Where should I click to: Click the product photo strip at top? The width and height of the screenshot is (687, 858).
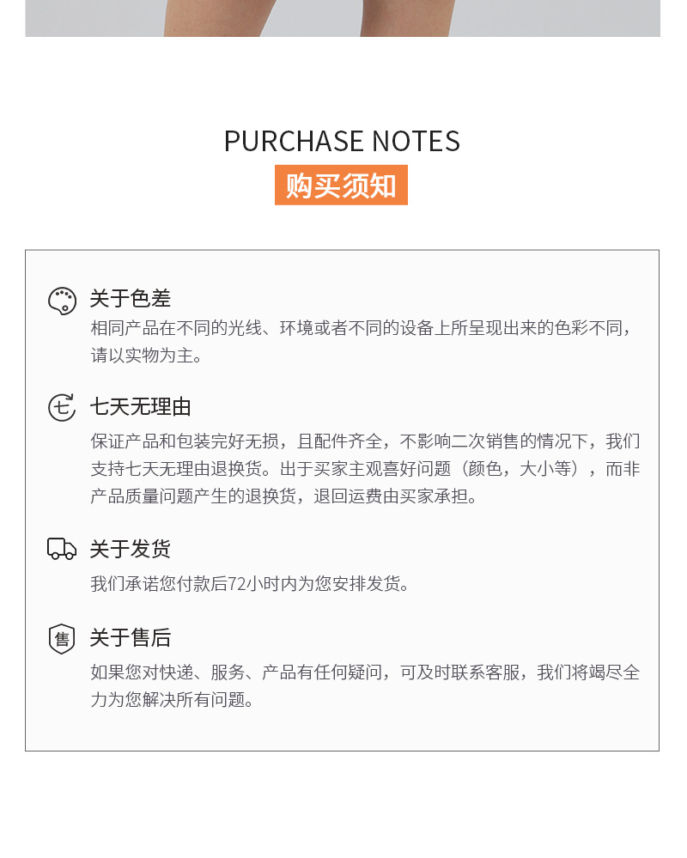click(x=343, y=18)
